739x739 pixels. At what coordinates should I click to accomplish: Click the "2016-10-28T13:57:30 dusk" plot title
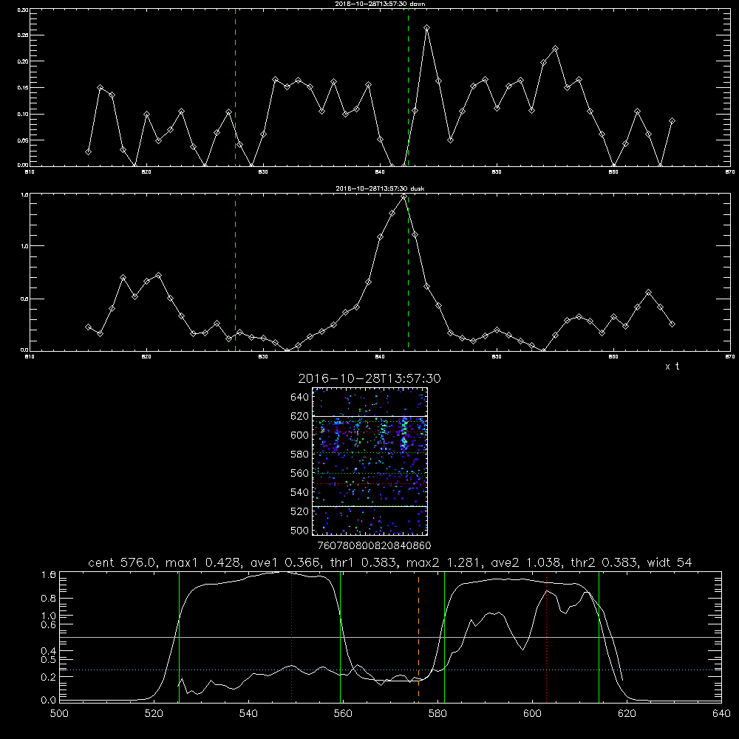click(380, 188)
